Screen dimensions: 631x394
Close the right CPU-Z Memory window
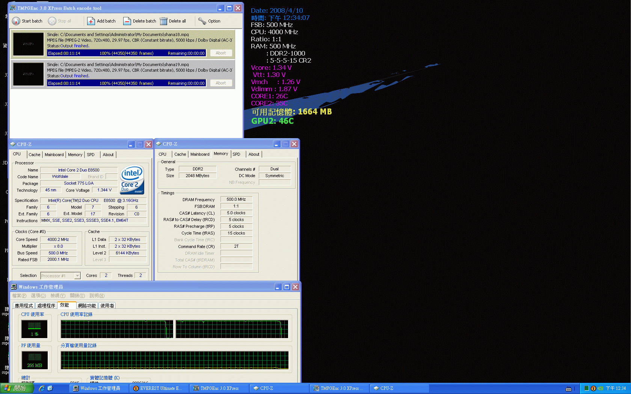click(x=294, y=144)
